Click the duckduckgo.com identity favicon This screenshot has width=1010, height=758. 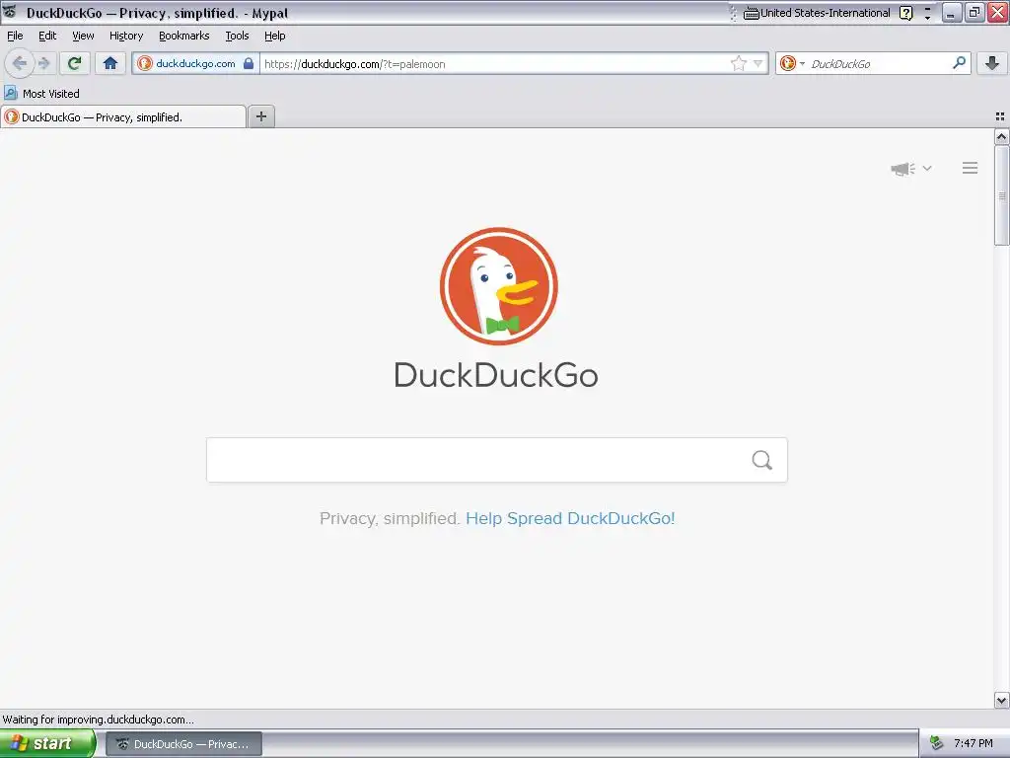tap(145, 63)
